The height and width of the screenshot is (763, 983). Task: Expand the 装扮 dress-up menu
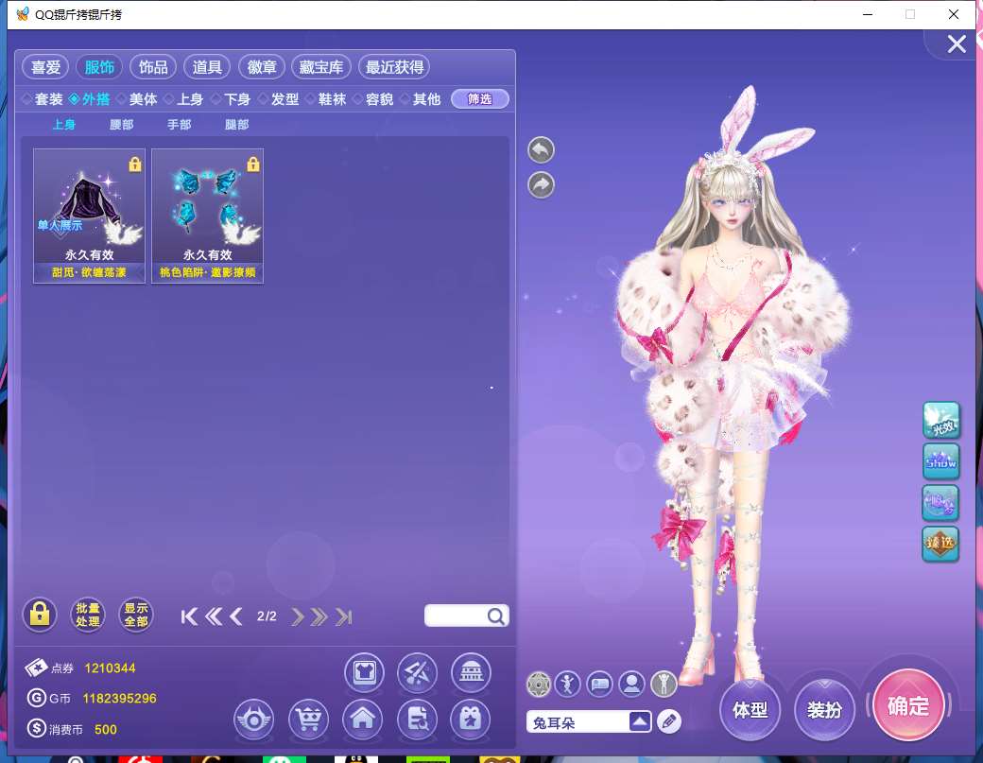click(824, 709)
